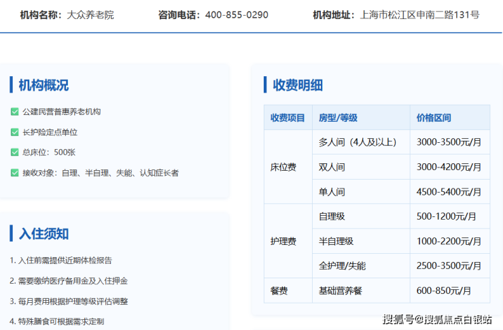The height and width of the screenshot is (330, 503).
Task: Click notice item 2 about 医疗备用金及入住押金
Action: tap(69, 281)
